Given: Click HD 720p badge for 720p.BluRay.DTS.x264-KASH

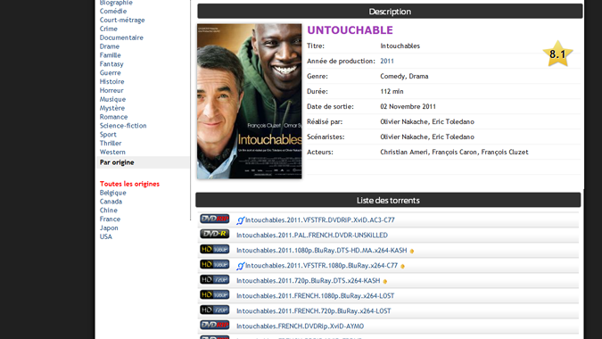Looking at the screenshot, I should click(x=215, y=279).
